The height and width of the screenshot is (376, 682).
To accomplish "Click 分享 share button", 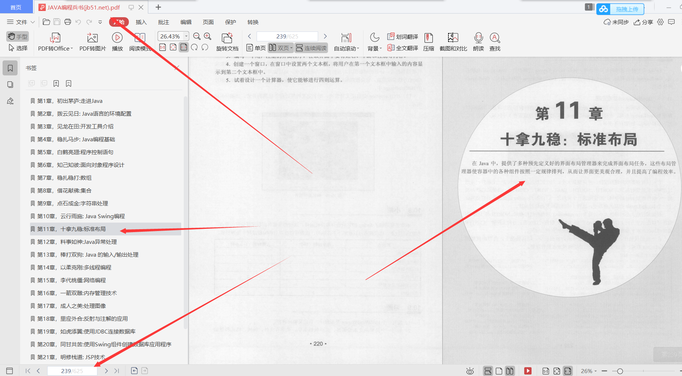I will pyautogui.click(x=644, y=22).
